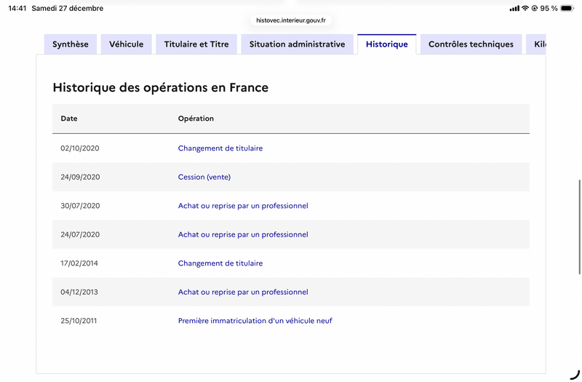582x382 pixels.
Task: Switch to the Véhicule tab
Action: 127,44
